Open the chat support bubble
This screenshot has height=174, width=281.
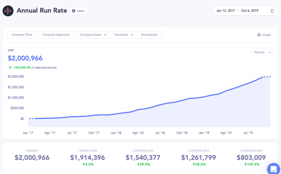274,168
